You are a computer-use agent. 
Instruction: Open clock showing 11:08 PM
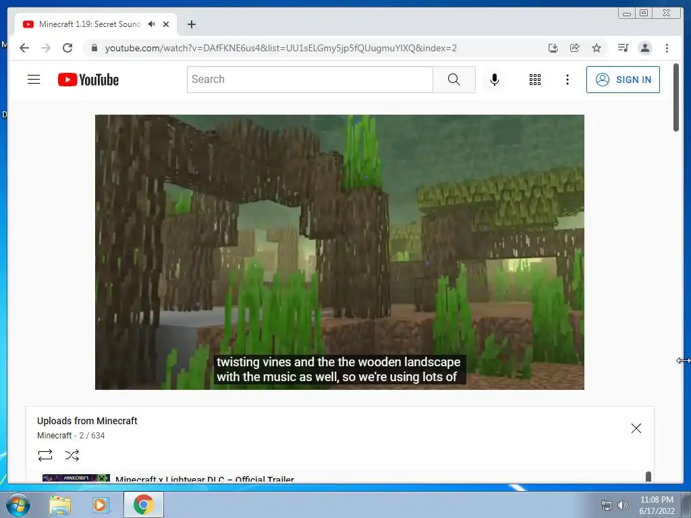(657, 505)
